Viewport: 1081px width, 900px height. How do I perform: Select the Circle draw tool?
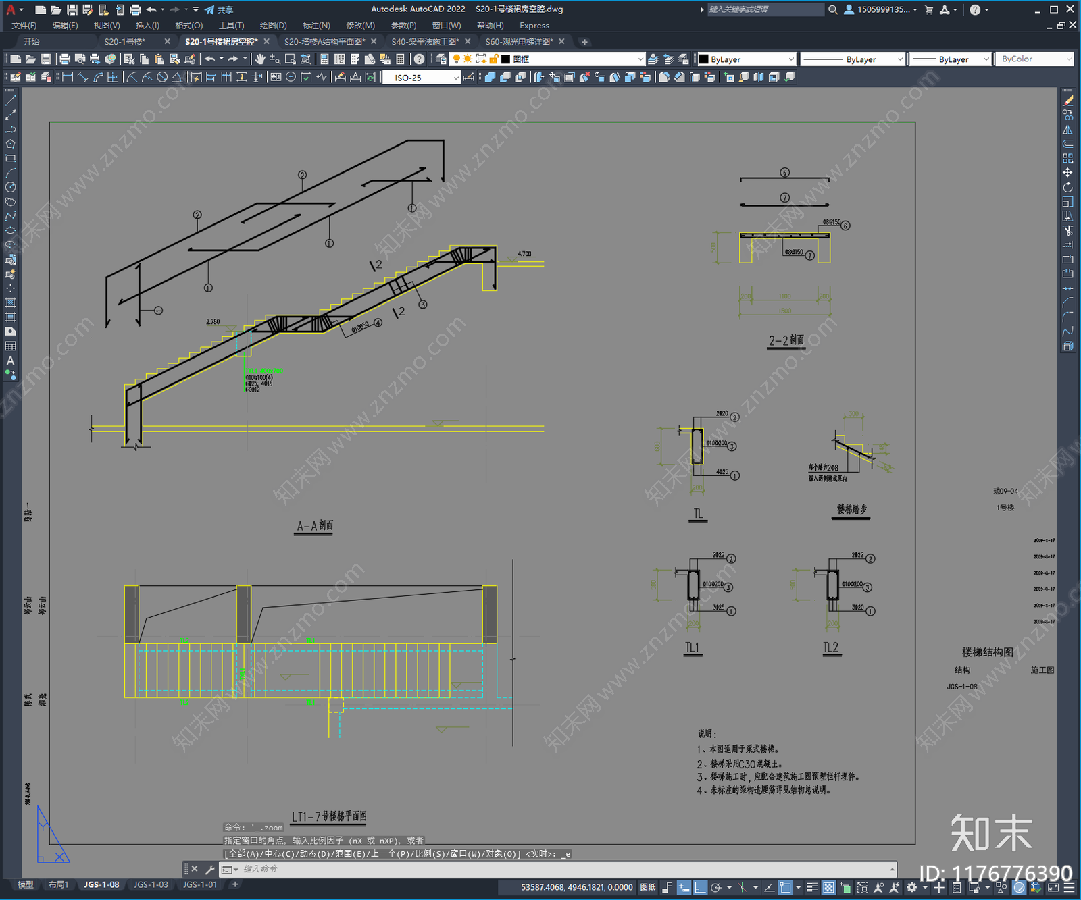click(x=10, y=187)
